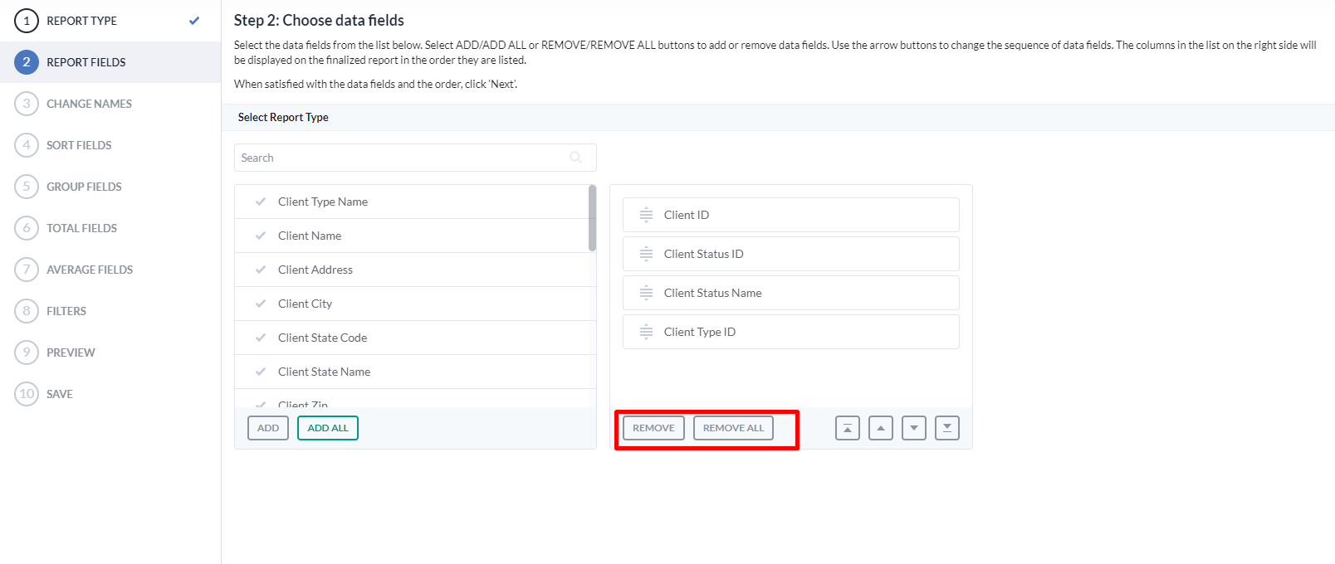Click the move-to-bottom arrow button
This screenshot has width=1335, height=564.
click(947, 428)
